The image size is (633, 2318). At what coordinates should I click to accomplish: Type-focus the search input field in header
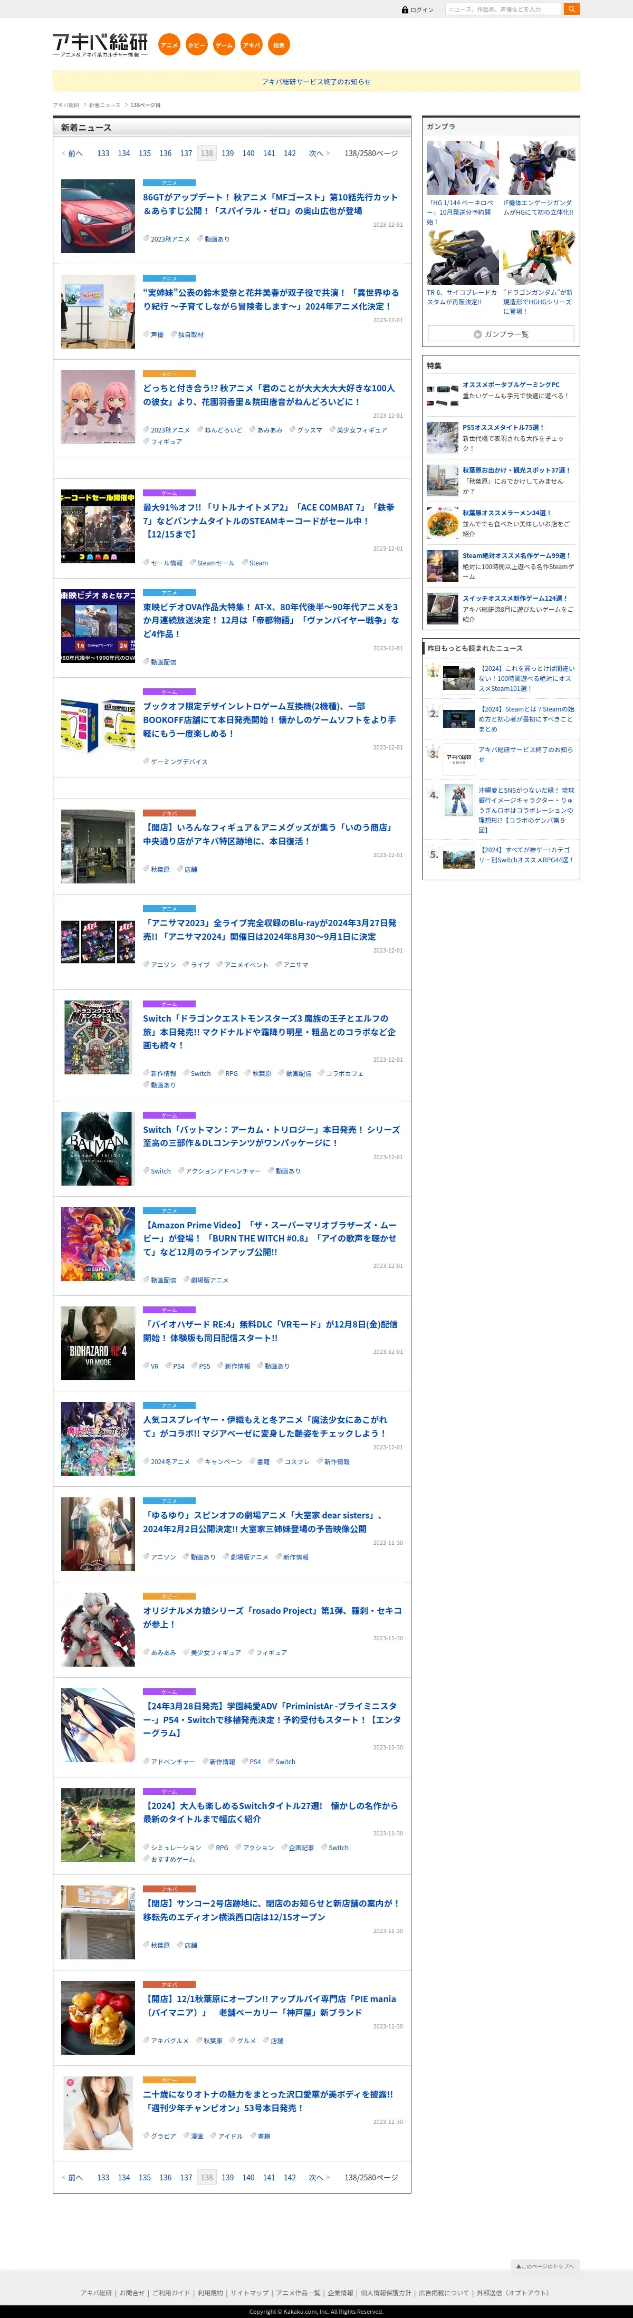point(502,9)
